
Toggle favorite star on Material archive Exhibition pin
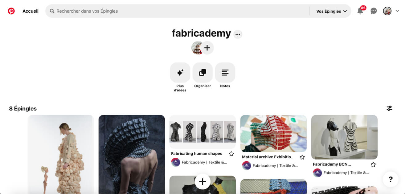click(302, 157)
